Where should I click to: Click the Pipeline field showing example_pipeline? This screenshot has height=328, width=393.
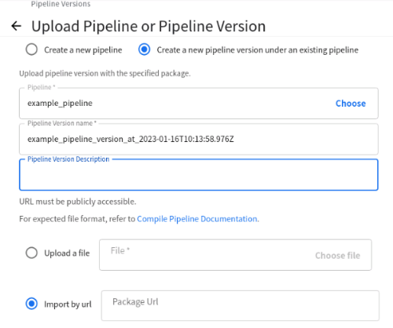coord(199,104)
